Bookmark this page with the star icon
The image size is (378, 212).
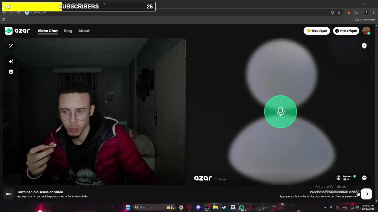coord(339,12)
